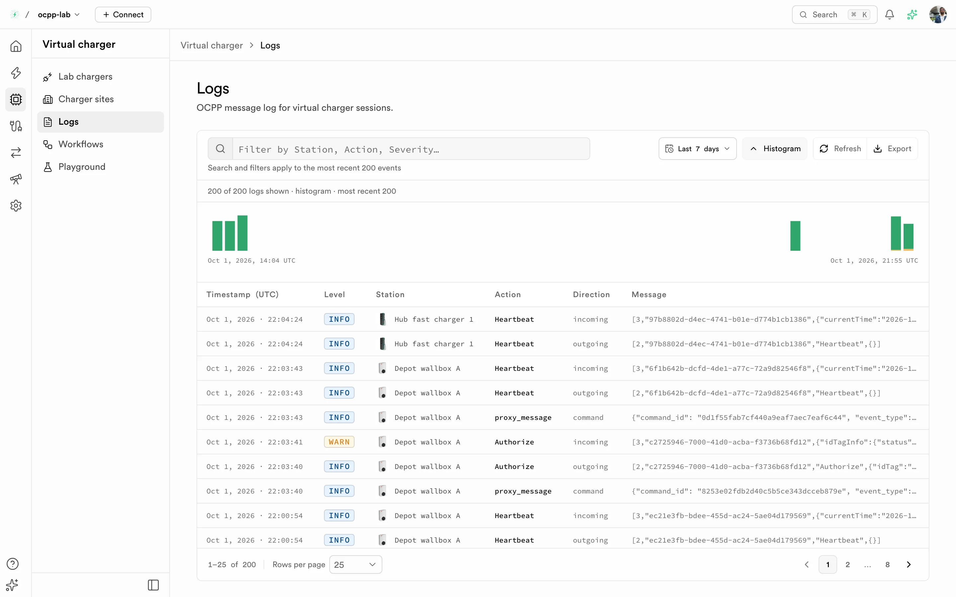Open the Rows per page dropdown
The image size is (956, 597).
pos(355,564)
